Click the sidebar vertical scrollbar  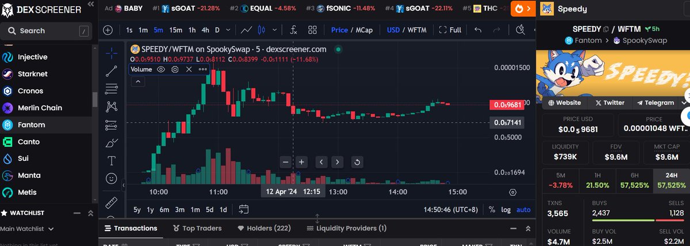(95, 99)
